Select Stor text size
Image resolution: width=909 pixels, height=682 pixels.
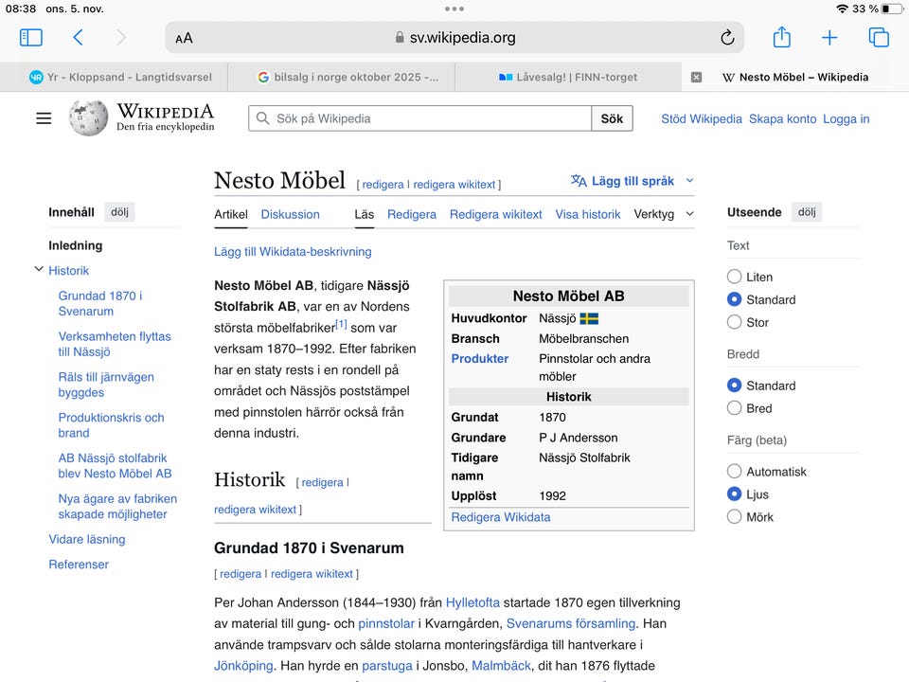(x=734, y=322)
